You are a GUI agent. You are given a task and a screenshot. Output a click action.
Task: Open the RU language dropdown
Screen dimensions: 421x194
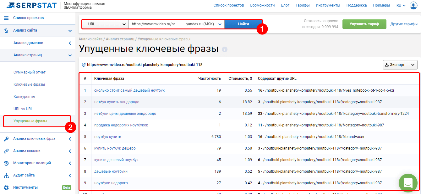click(x=401, y=5)
